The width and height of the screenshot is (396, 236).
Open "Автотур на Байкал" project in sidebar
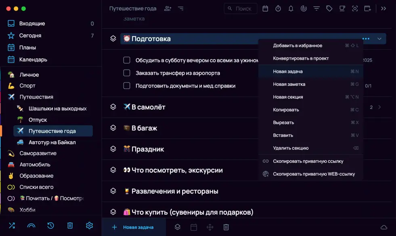[x=52, y=142]
